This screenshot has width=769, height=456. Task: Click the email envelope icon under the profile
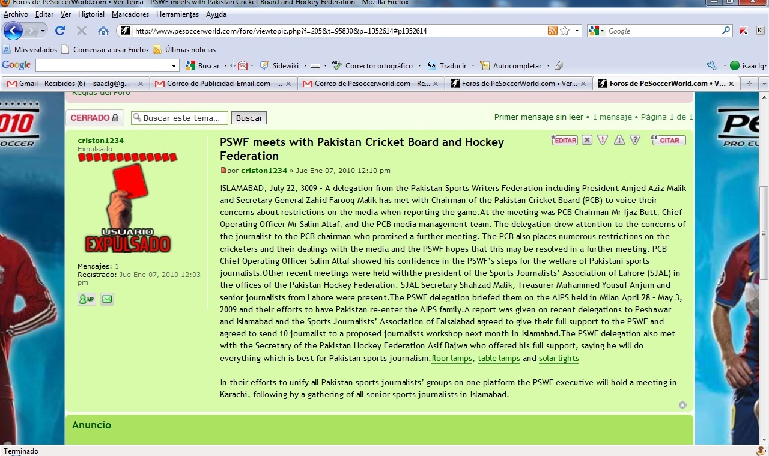point(107,299)
